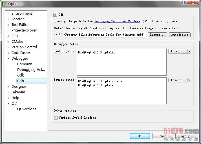Select CodePaster category
The width and height of the screenshot is (201, 144).
pos(21,53)
